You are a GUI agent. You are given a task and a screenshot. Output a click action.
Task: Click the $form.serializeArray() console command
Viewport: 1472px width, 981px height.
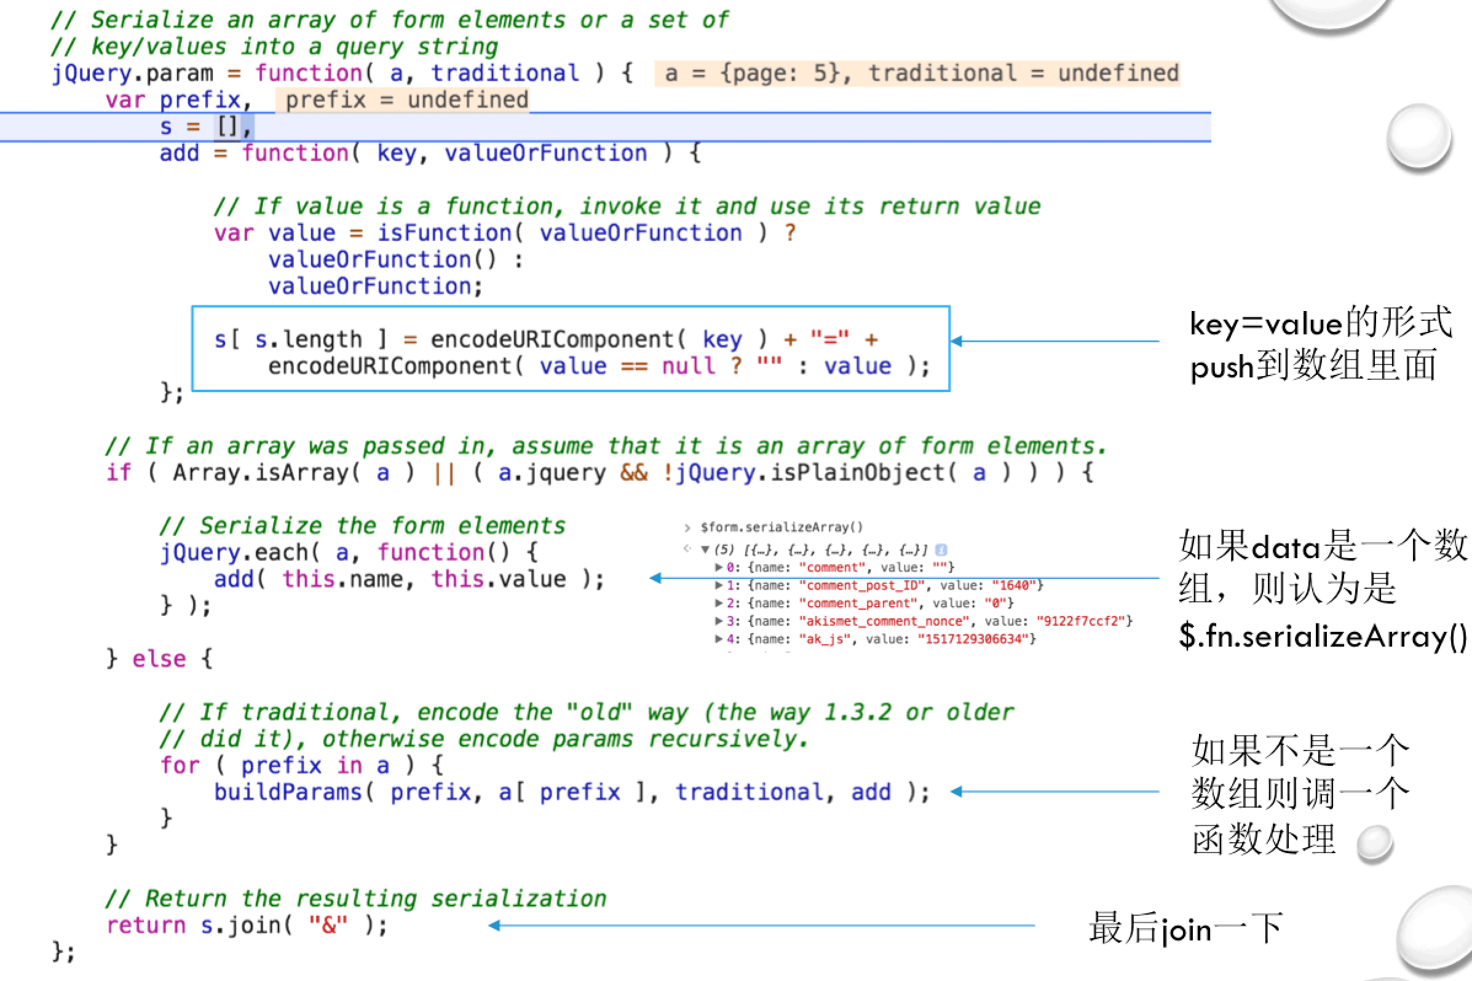782,527
